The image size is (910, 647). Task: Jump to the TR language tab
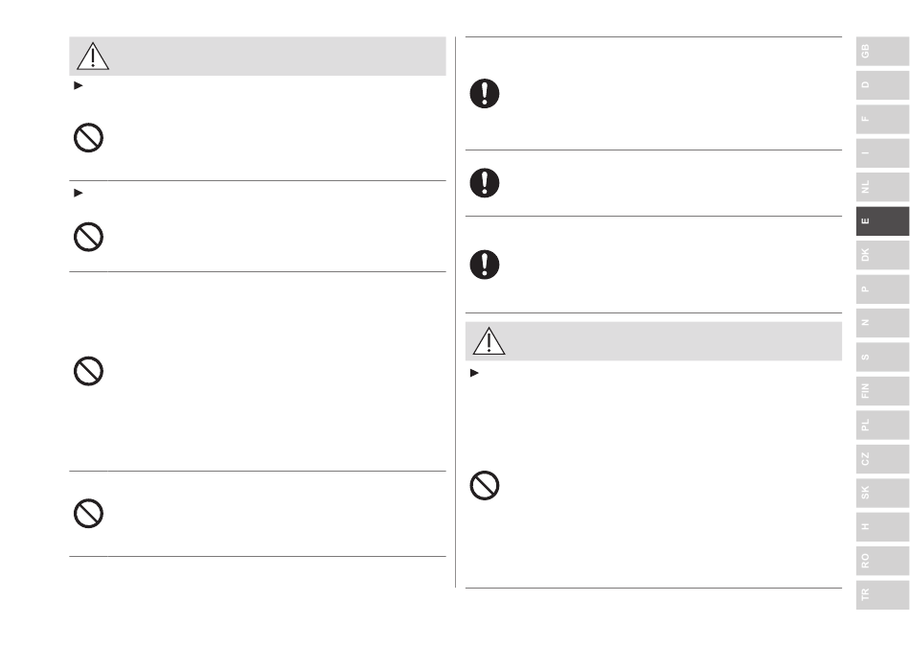point(882,594)
